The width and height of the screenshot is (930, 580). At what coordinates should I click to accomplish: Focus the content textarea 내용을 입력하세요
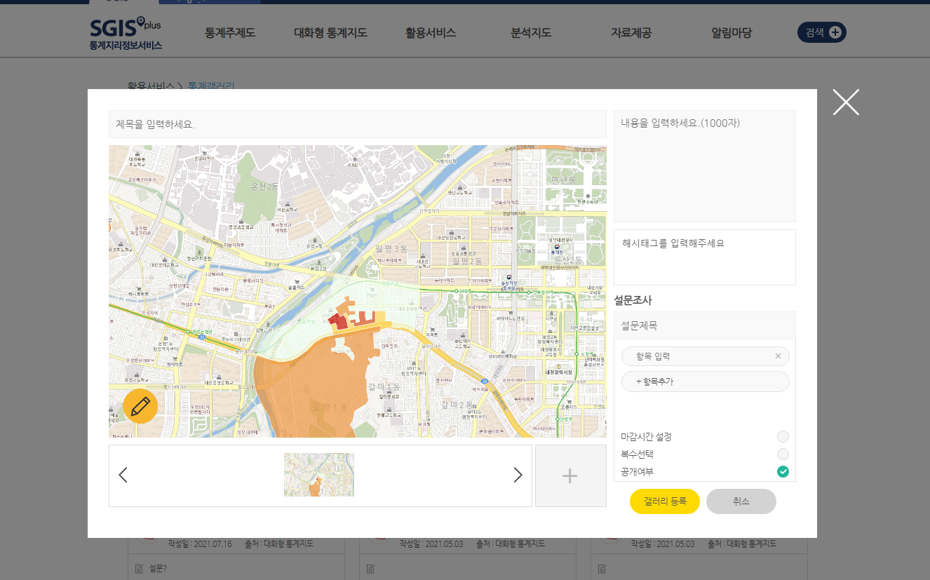tap(705, 166)
